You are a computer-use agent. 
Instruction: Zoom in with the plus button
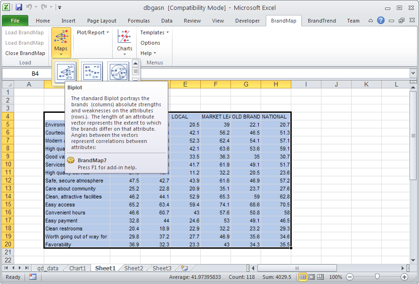click(x=404, y=277)
